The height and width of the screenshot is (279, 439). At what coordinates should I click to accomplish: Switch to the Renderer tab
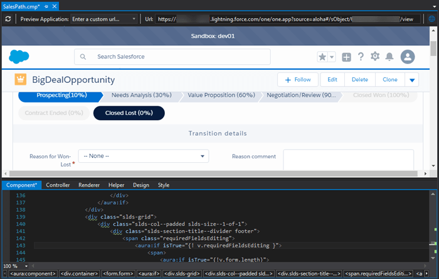click(89, 185)
